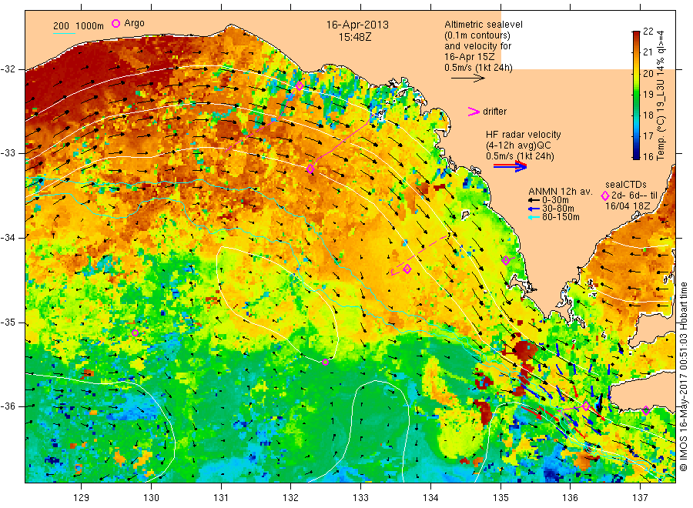The width and height of the screenshot is (693, 508).
Task: Click the cyan line under the 200 1000m label
Action: click(x=64, y=32)
